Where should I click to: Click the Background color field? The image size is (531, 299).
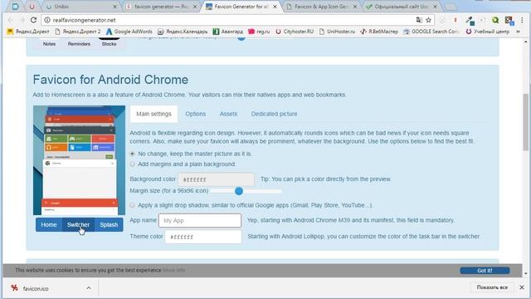[216, 179]
